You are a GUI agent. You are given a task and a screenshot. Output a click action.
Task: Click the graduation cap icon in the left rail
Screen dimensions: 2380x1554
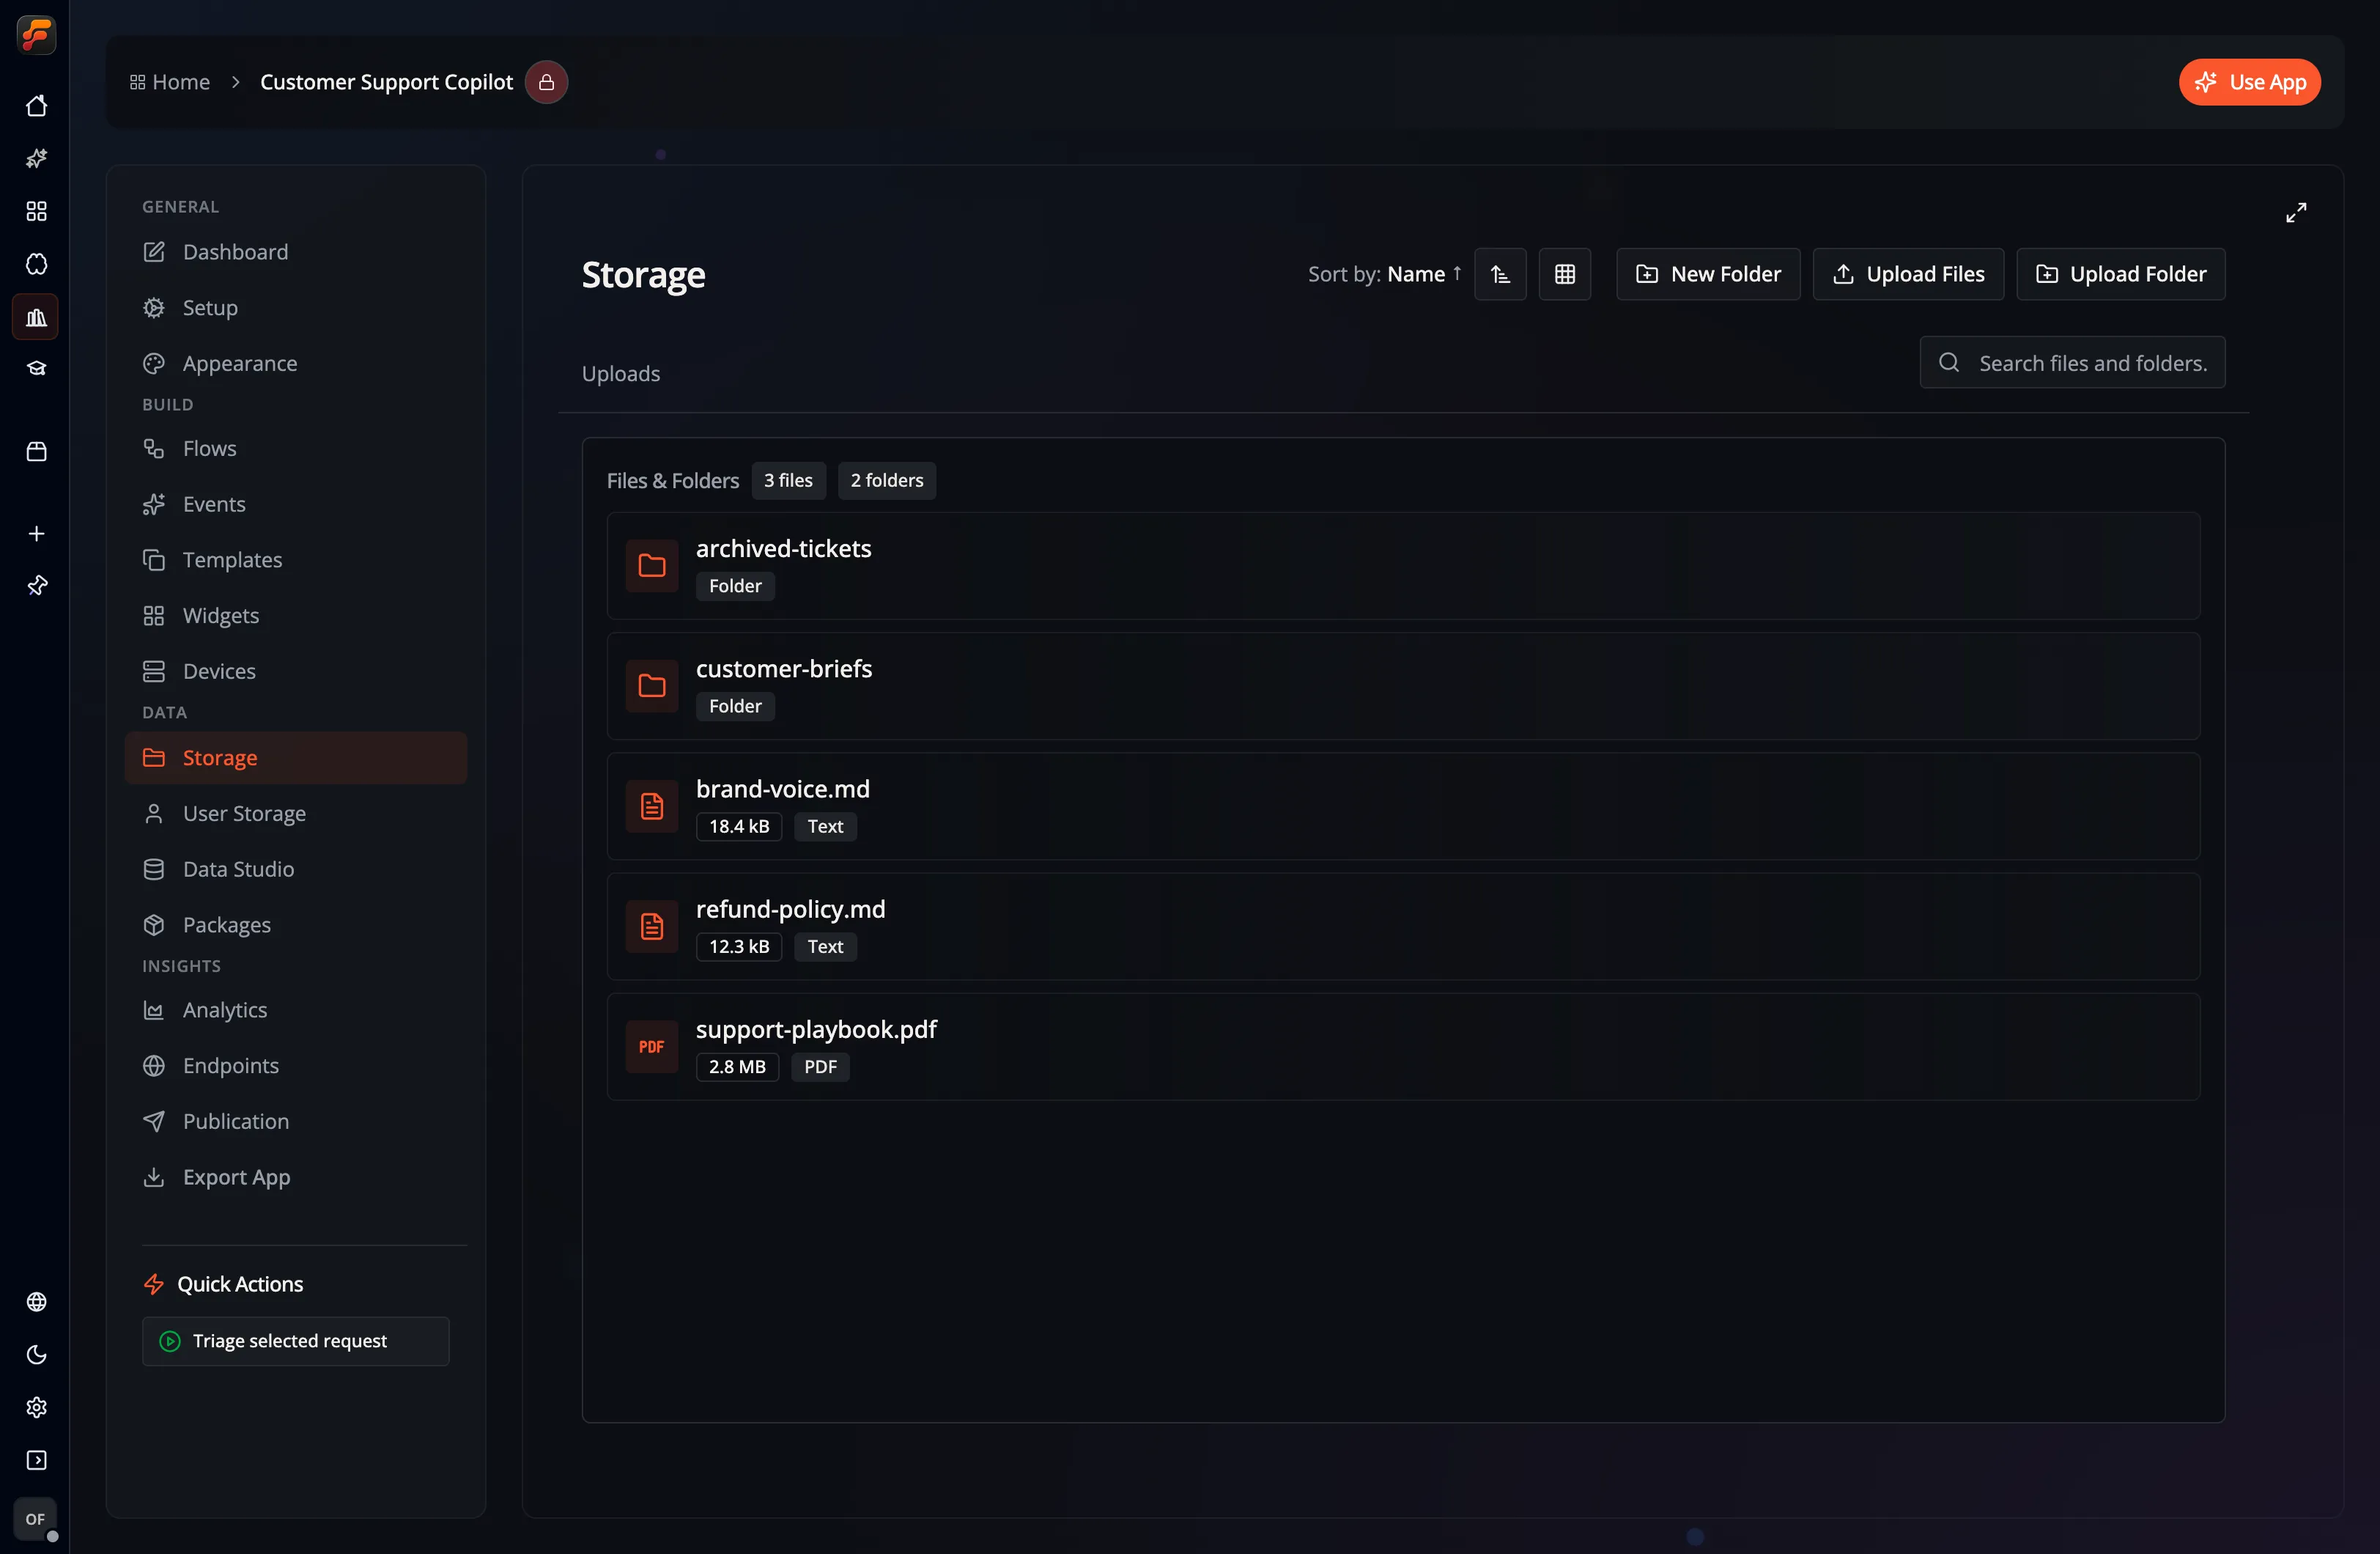(x=36, y=369)
